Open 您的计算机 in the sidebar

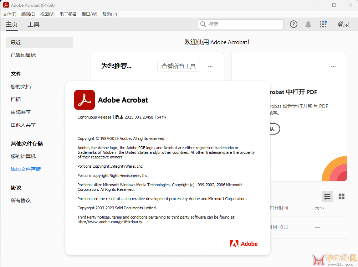coord(23,156)
